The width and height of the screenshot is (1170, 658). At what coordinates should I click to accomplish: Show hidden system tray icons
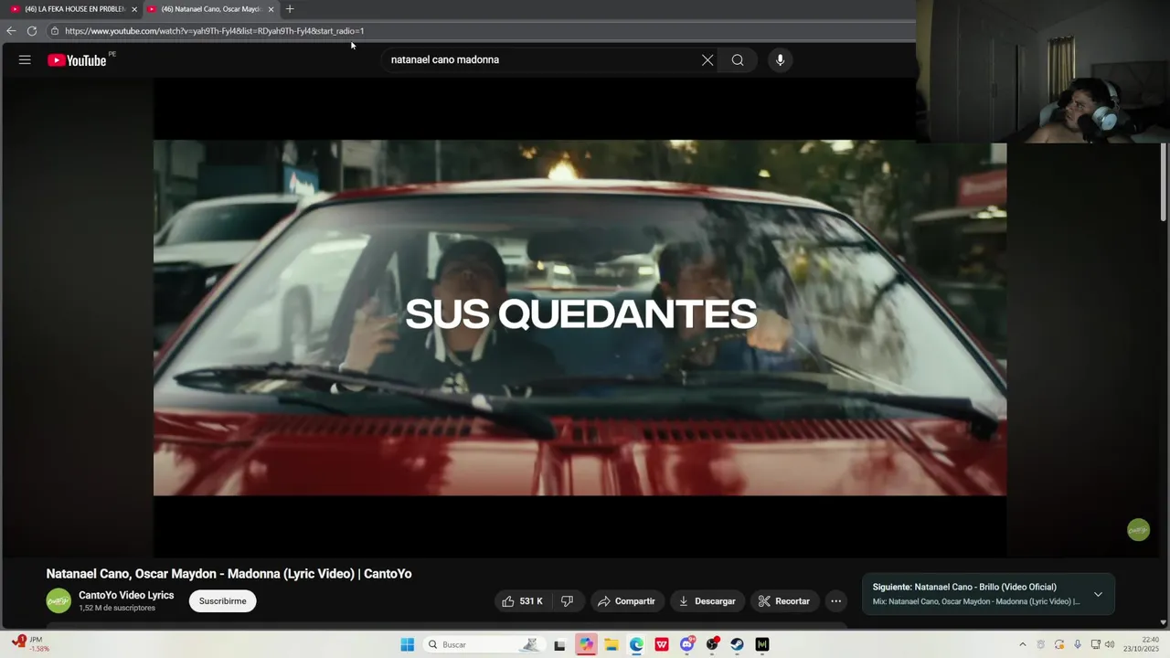1022,644
